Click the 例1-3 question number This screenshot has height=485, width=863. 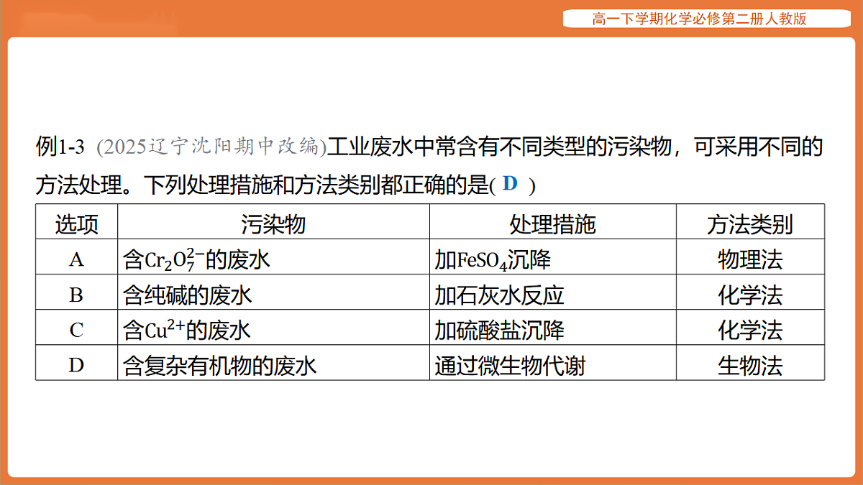pyautogui.click(x=60, y=148)
